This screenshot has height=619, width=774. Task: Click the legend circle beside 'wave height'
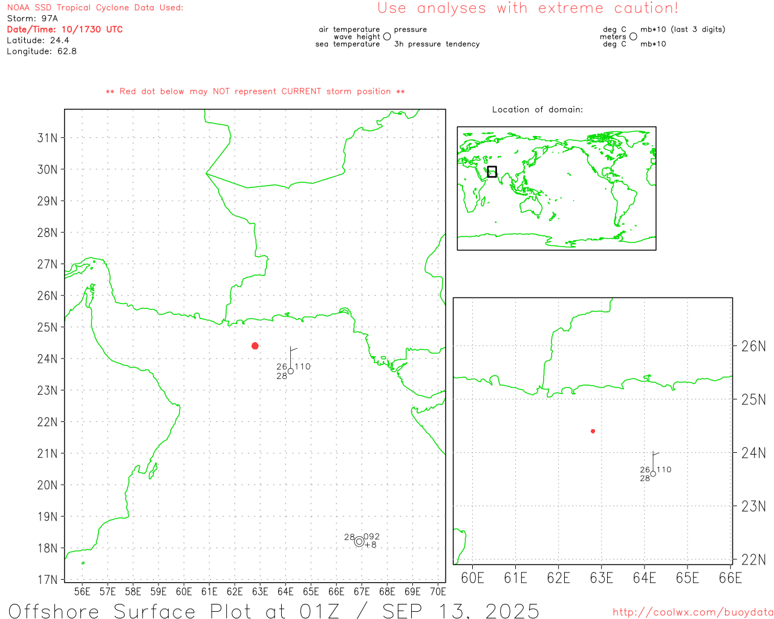(x=387, y=36)
